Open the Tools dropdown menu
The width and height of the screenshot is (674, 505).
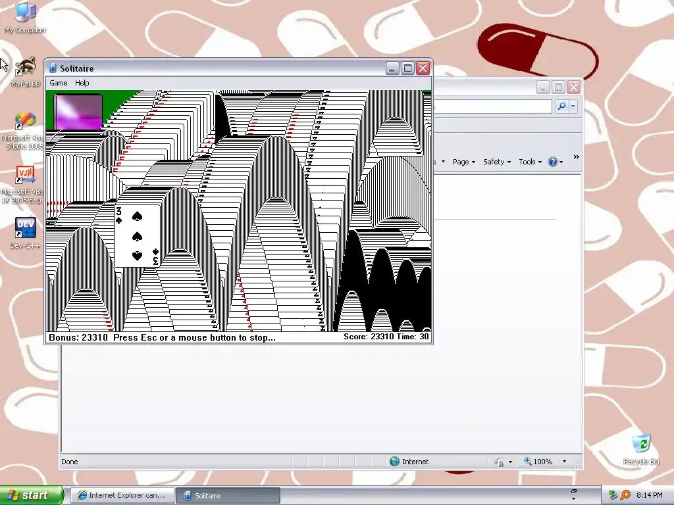530,162
